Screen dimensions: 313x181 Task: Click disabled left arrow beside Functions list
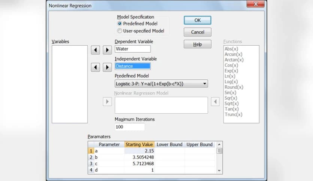(215, 102)
